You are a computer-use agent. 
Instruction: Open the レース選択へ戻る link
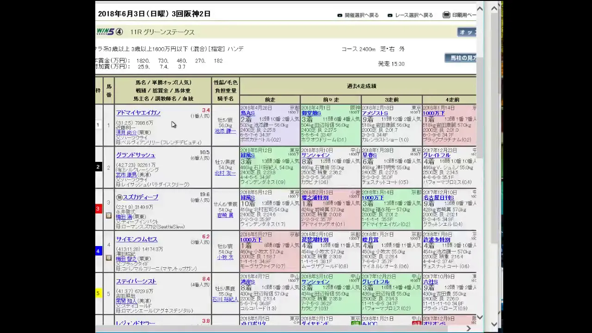point(414,15)
